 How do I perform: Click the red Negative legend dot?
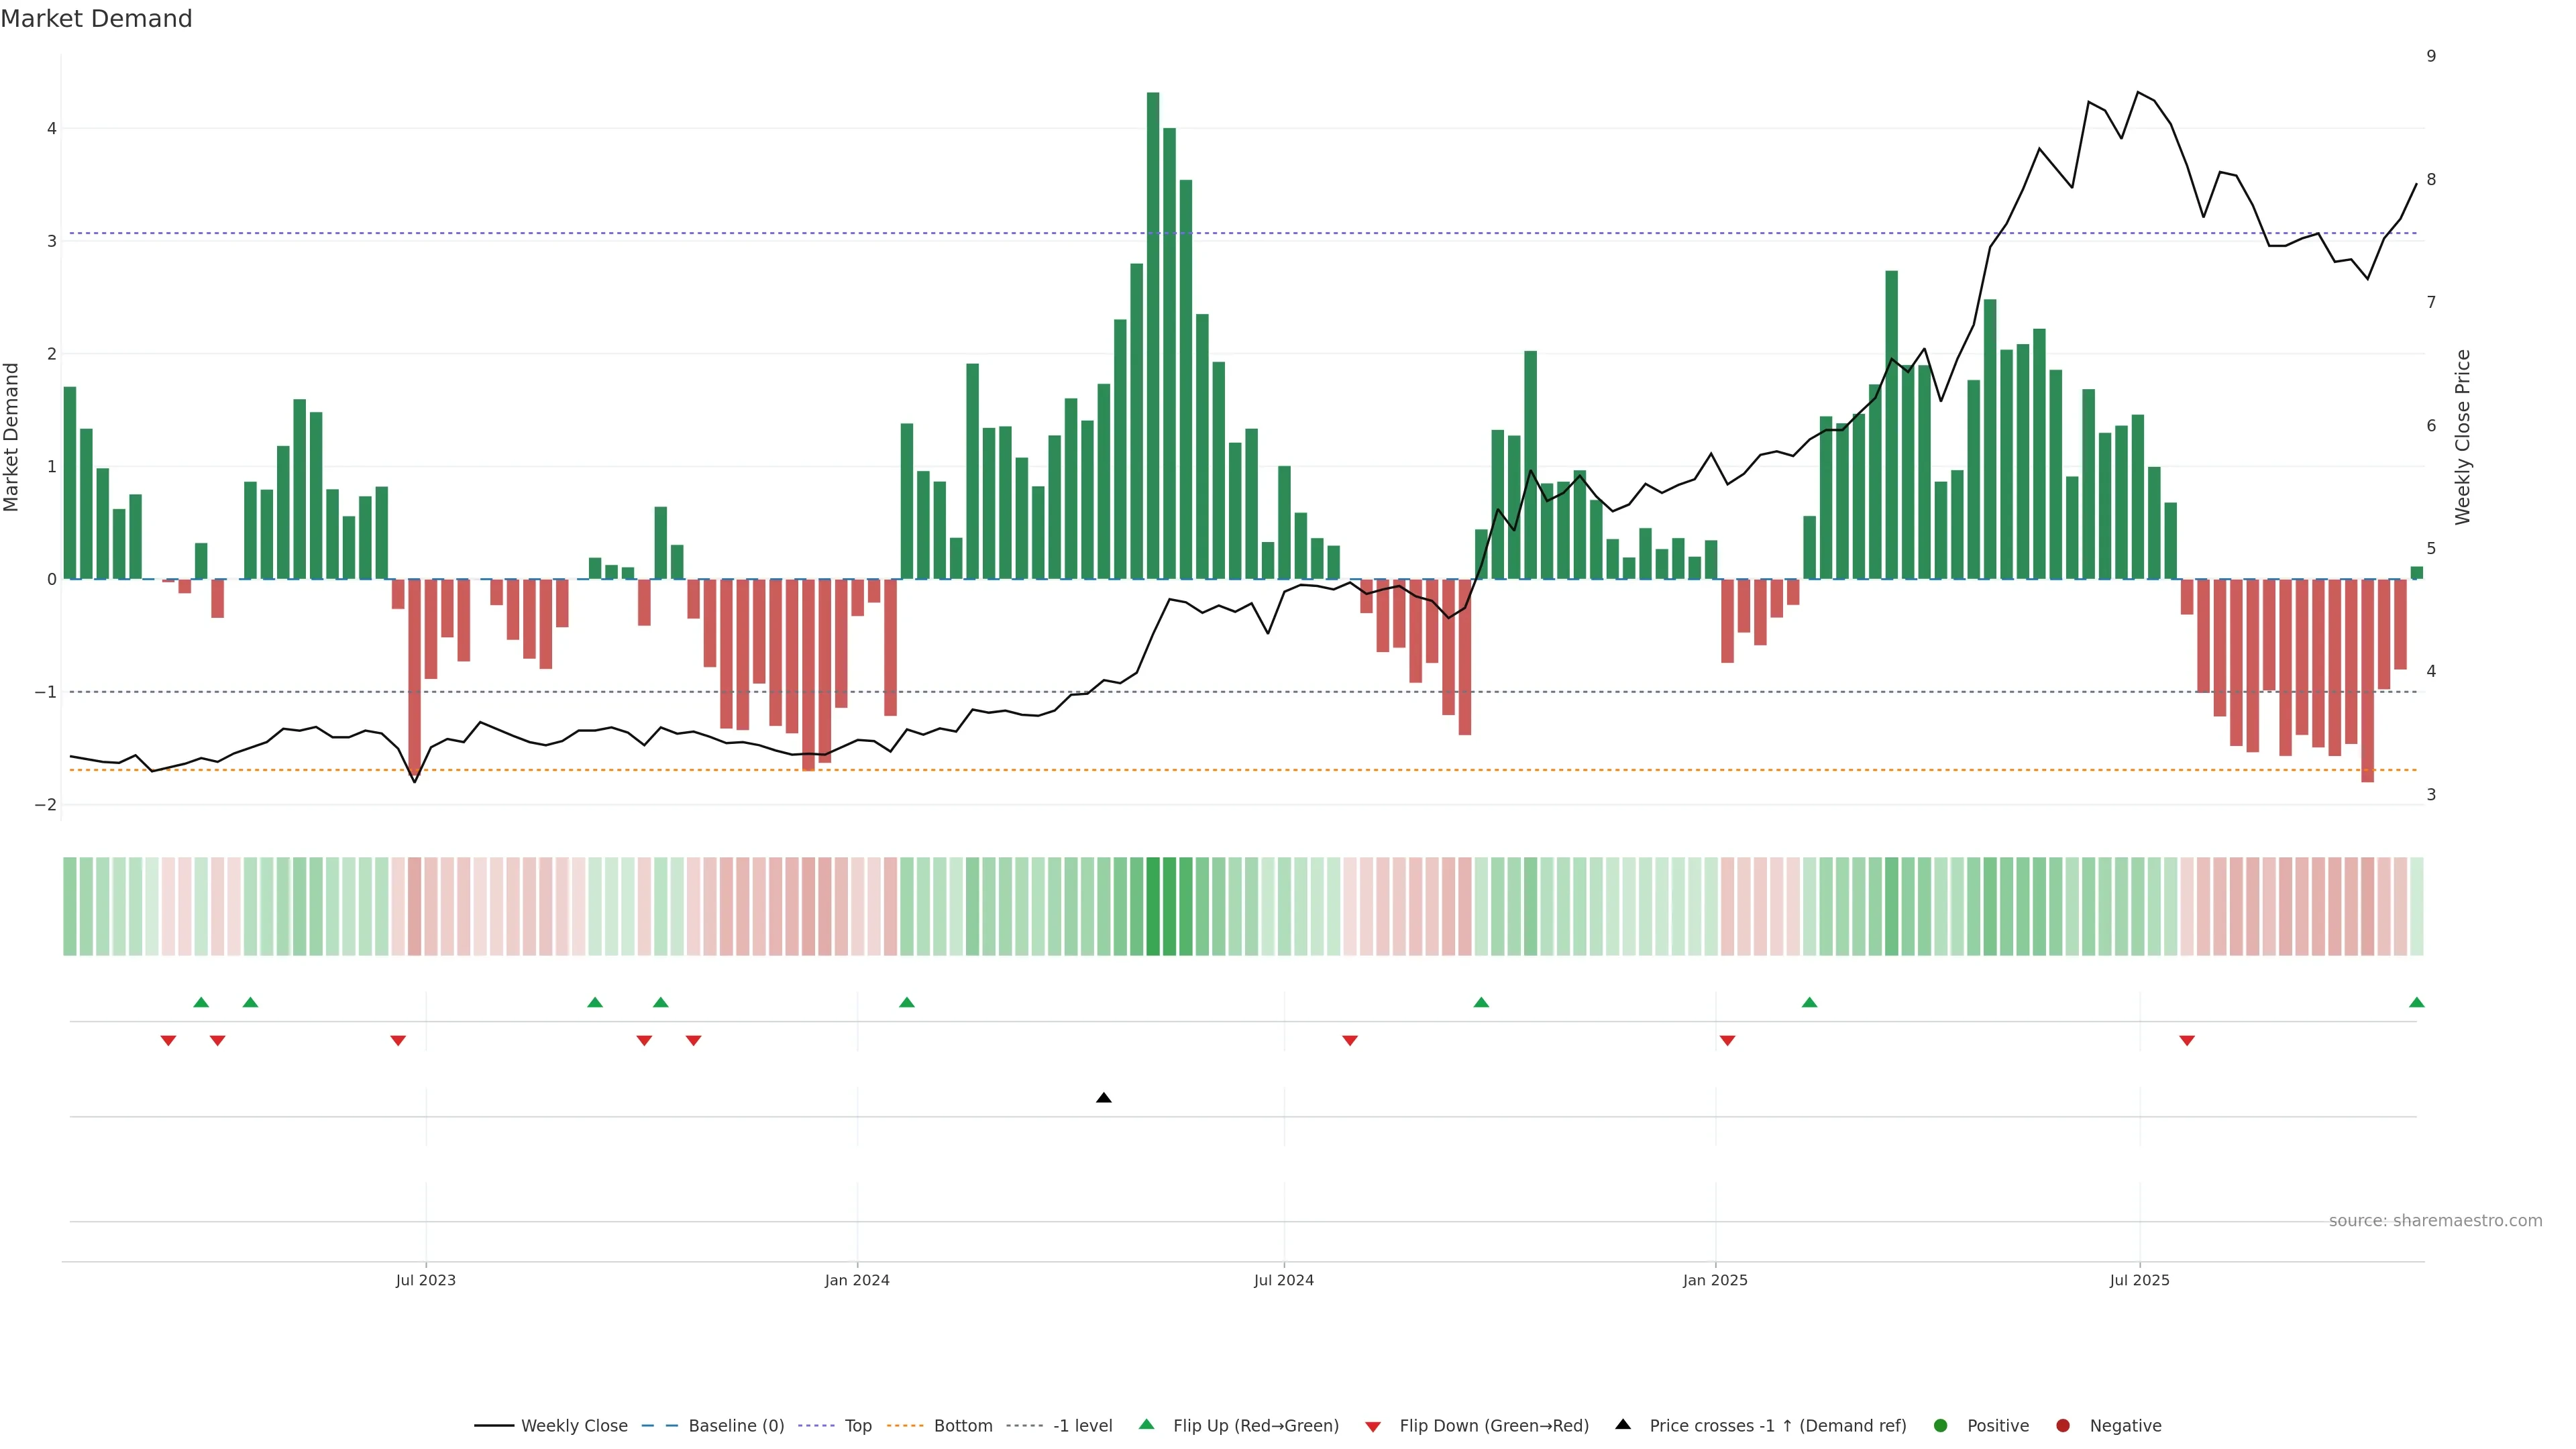tap(2063, 1426)
